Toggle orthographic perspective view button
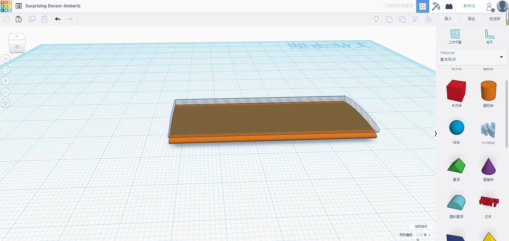 (6, 103)
